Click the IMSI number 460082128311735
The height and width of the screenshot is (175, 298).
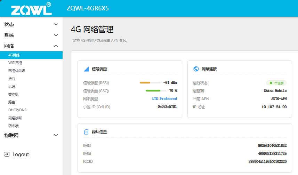(272, 153)
